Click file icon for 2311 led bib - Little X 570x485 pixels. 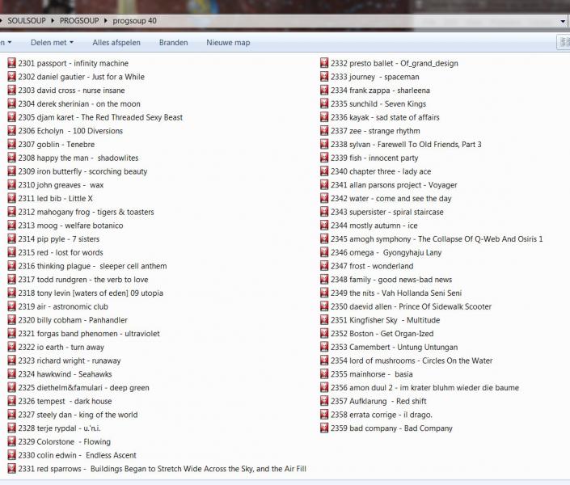pos(11,199)
